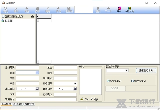Open the 性别 dropdown
Screen dimensions: 160x110
(37, 73)
